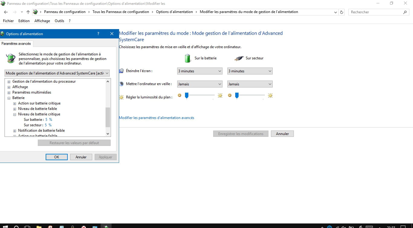Open recent locations dropdown beside forward arrow
This screenshot has height=228, width=413.
click(x=22, y=12)
